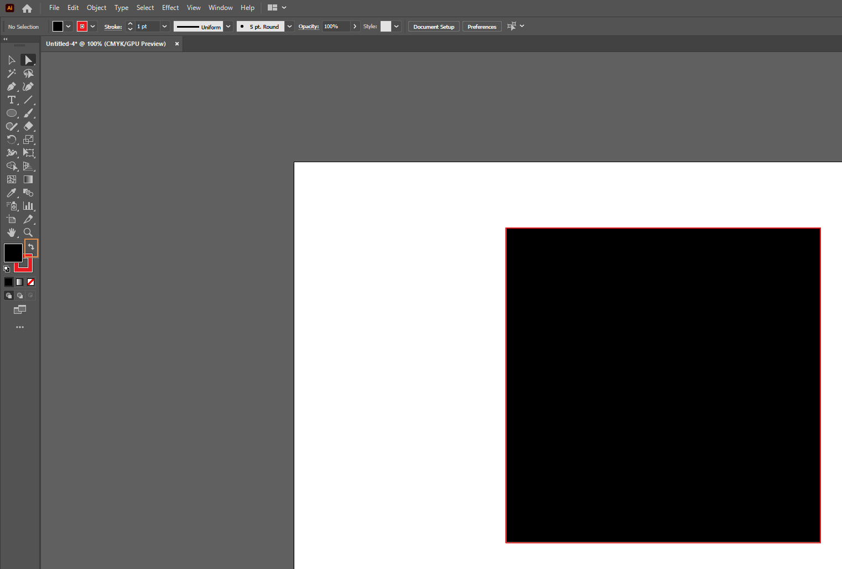Activate the Scale tool

(x=28, y=139)
